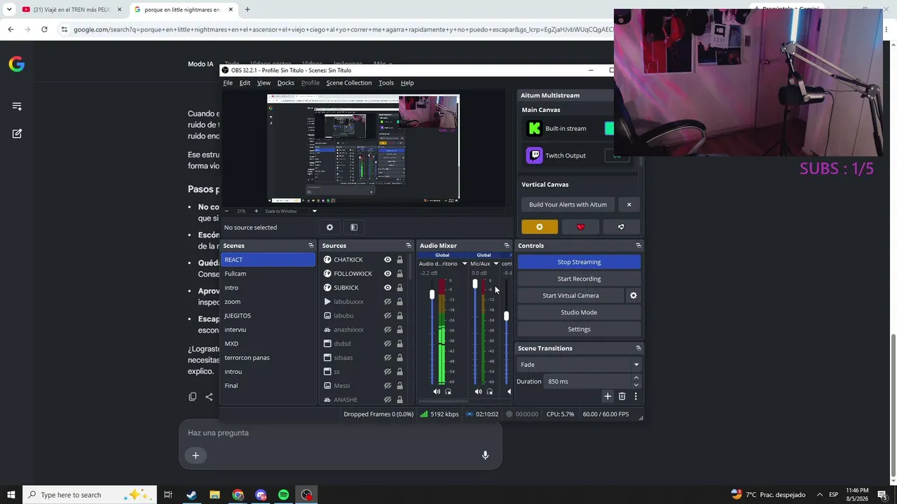The image size is (897, 504).
Task: Copy the AI answer with copy icon
Action: pyautogui.click(x=193, y=397)
